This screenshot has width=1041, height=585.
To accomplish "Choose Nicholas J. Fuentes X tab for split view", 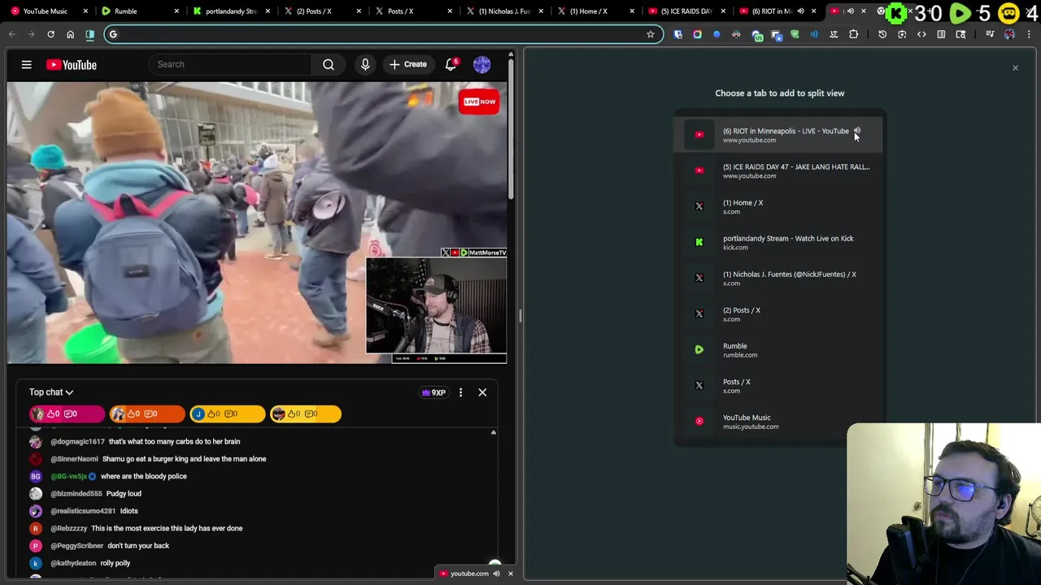I will pyautogui.click(x=778, y=278).
